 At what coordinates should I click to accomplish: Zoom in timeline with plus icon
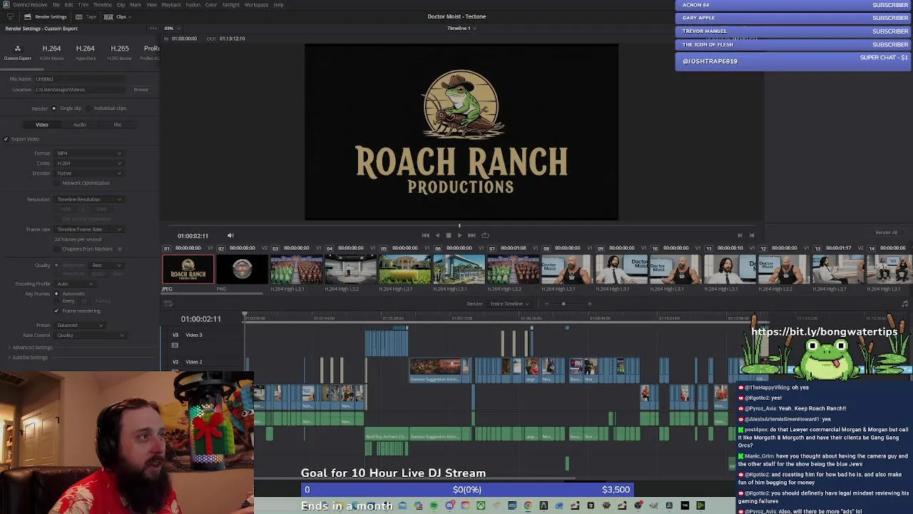[x=589, y=304]
